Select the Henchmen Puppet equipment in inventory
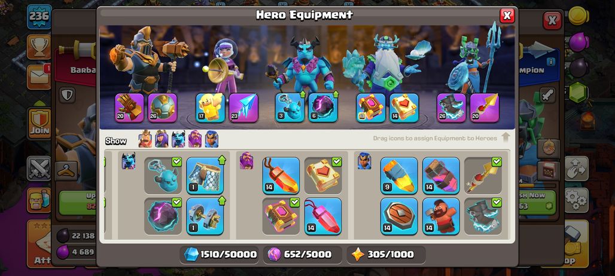This screenshot has height=276, width=615. 163,176
